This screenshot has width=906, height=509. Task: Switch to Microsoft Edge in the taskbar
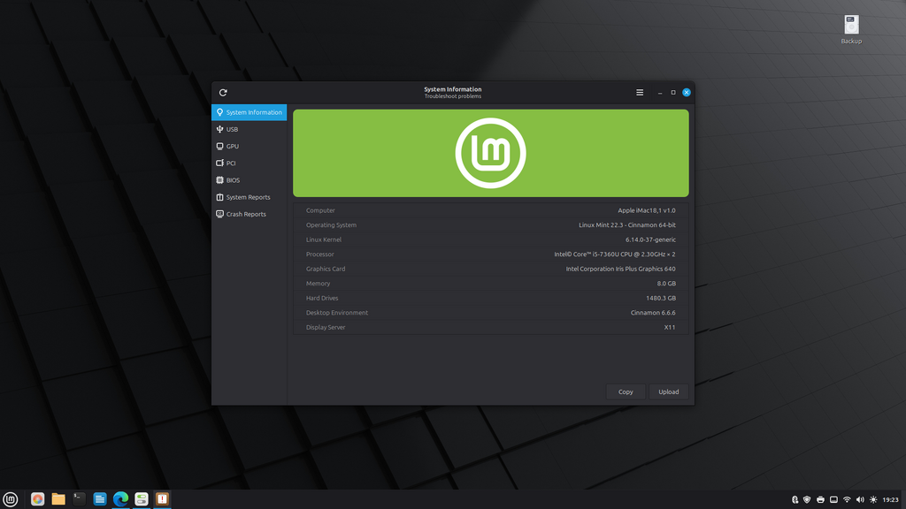(x=120, y=499)
